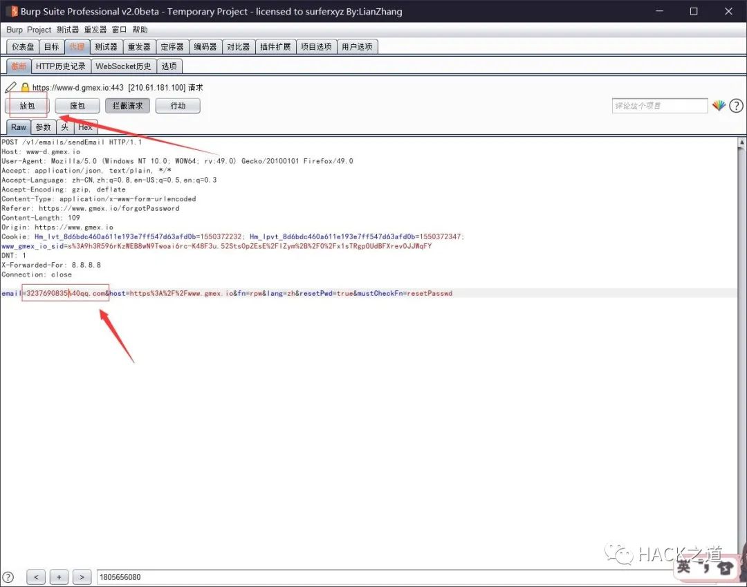The height and width of the screenshot is (587, 747).
Task: Open the help question mark near comment field
Action: click(x=736, y=105)
